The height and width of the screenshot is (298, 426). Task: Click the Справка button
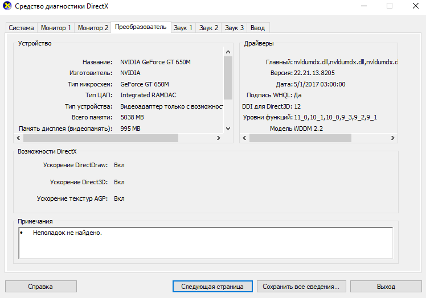click(41, 287)
